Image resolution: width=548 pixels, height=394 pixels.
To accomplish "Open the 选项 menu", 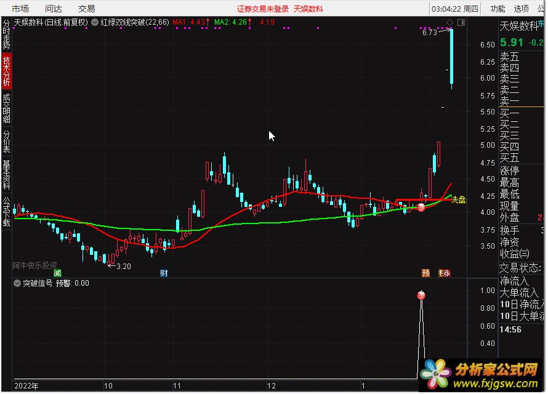I will [521, 9].
